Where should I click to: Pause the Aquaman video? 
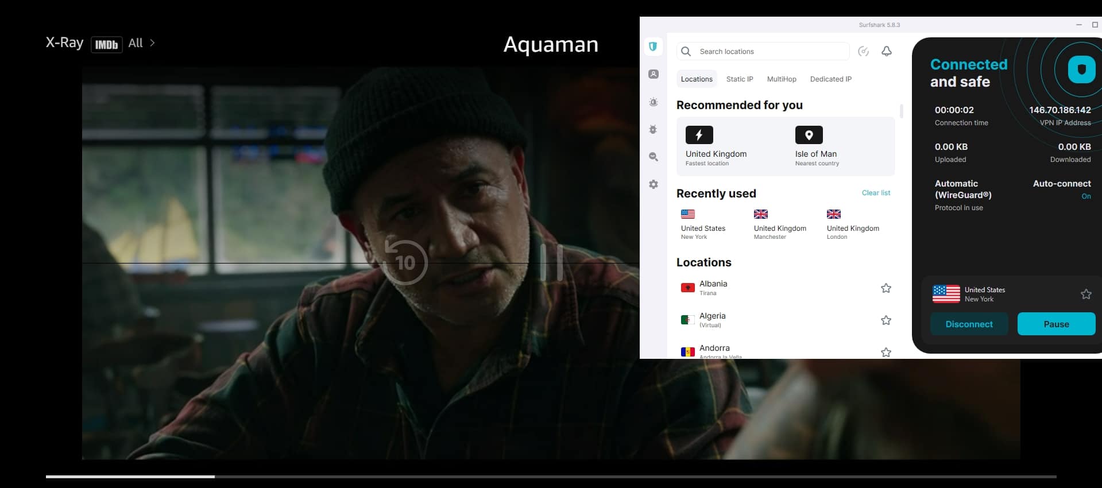[x=551, y=262]
